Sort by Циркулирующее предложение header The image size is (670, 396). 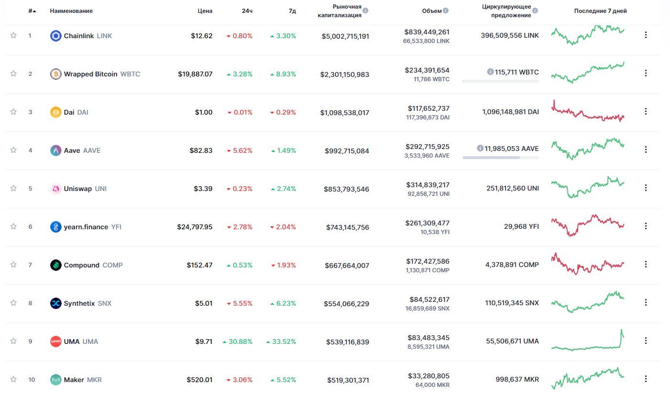click(507, 11)
